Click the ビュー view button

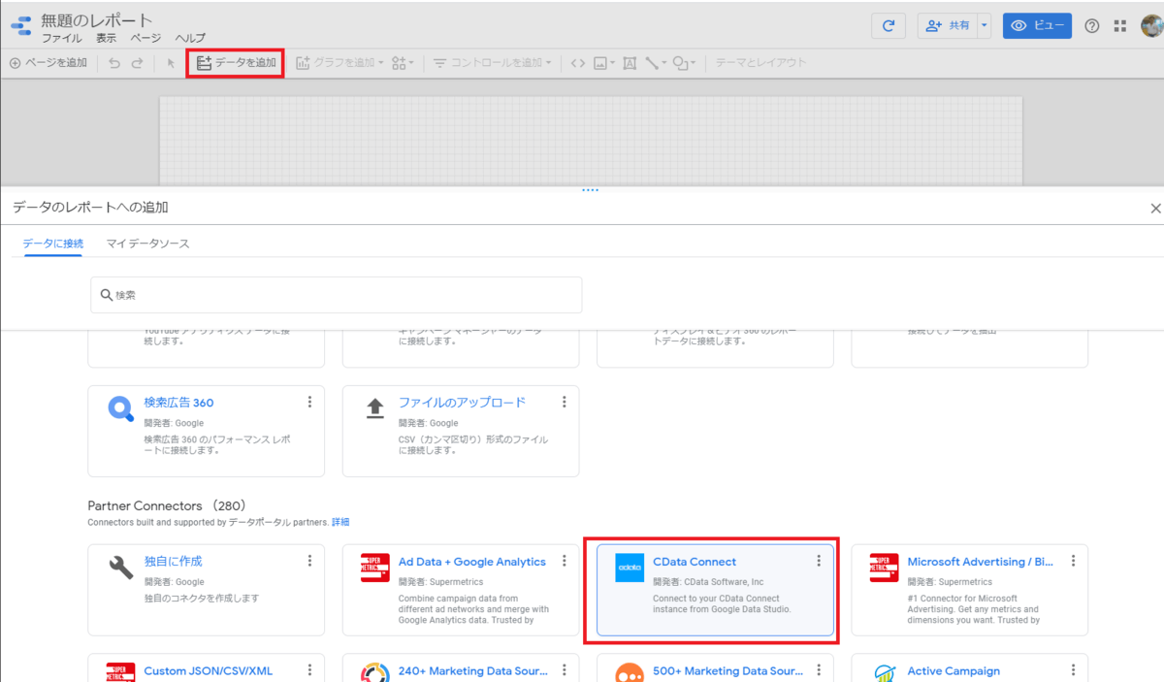click(1037, 26)
